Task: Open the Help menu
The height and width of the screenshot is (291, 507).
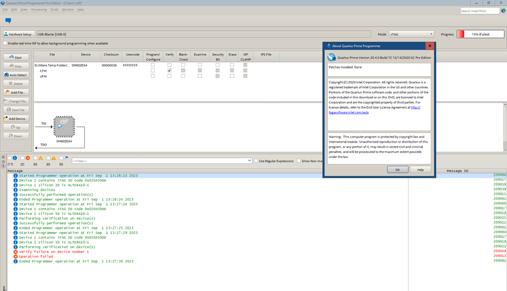Action: coord(81,10)
